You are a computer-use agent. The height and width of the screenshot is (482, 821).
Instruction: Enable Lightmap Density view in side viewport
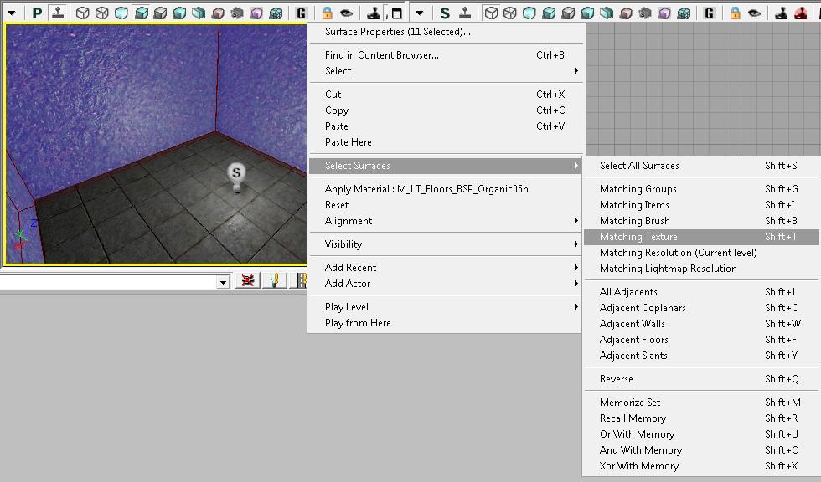coord(664,13)
